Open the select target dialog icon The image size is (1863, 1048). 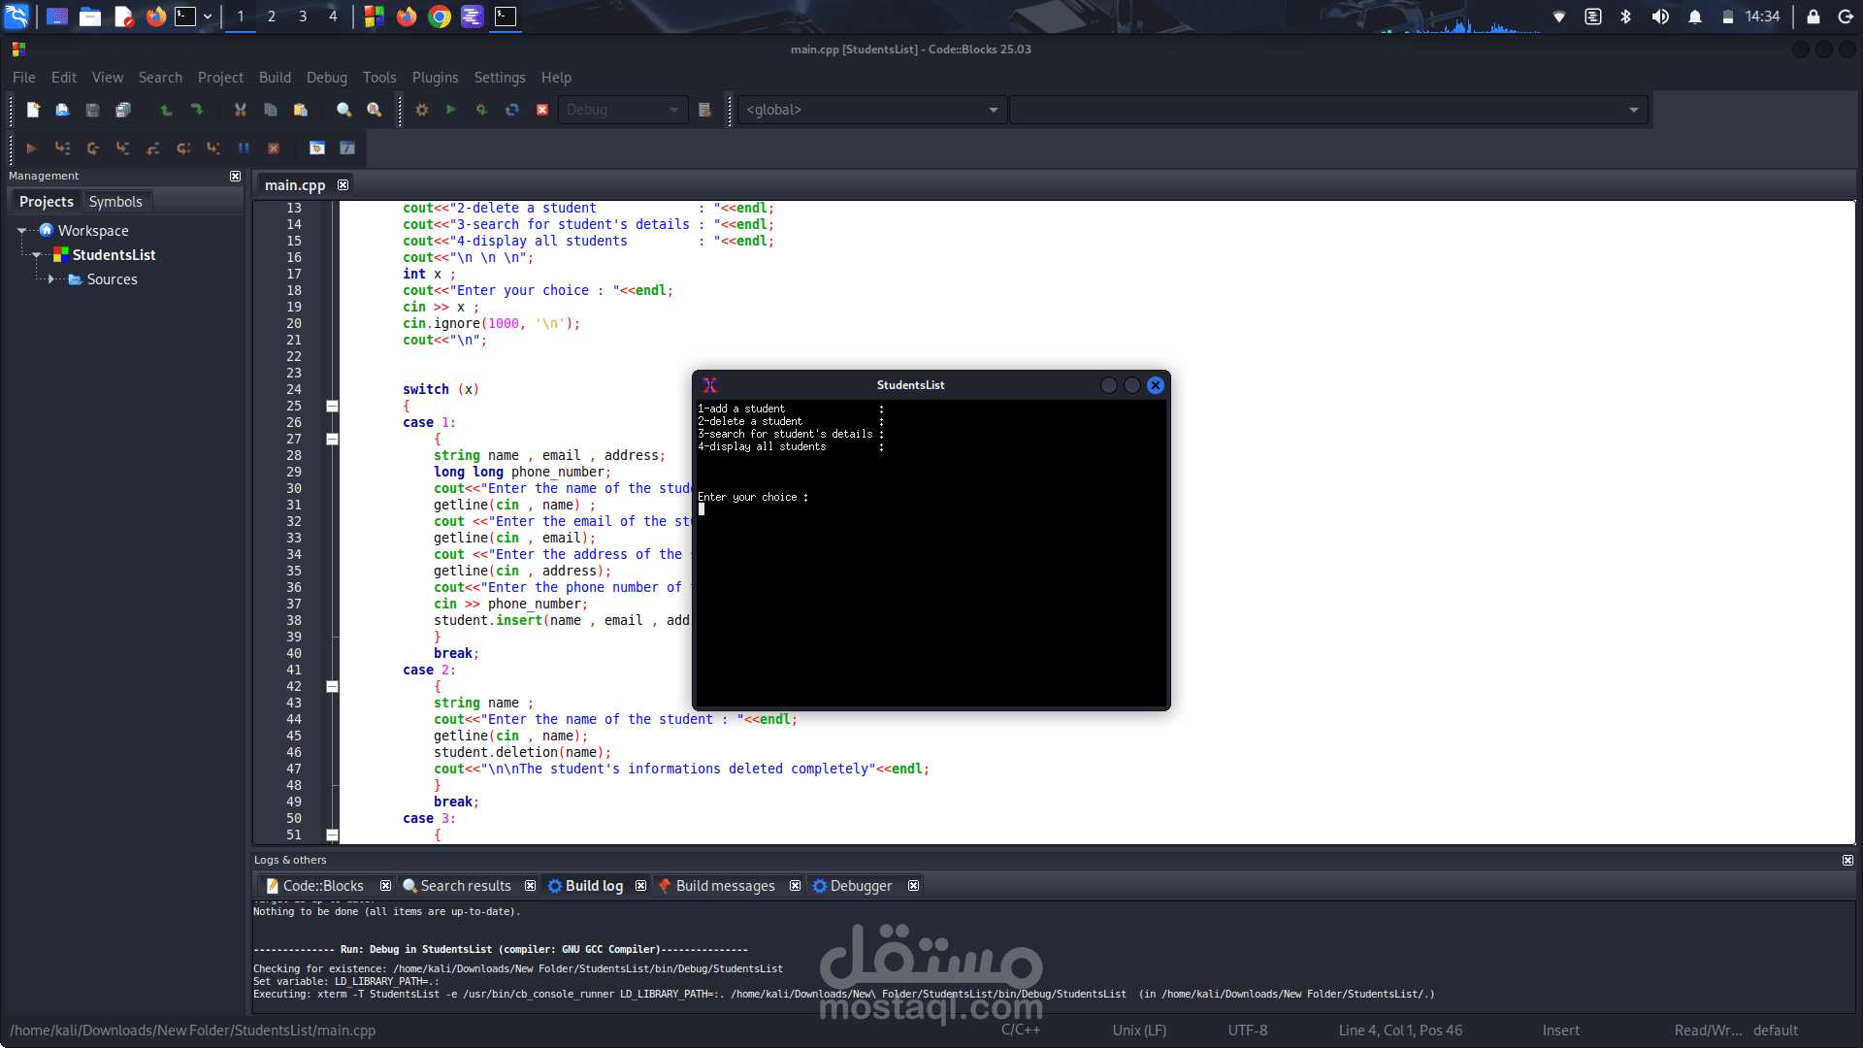pyautogui.click(x=705, y=110)
